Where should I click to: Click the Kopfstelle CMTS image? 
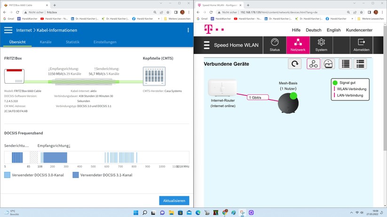[x=154, y=76]
